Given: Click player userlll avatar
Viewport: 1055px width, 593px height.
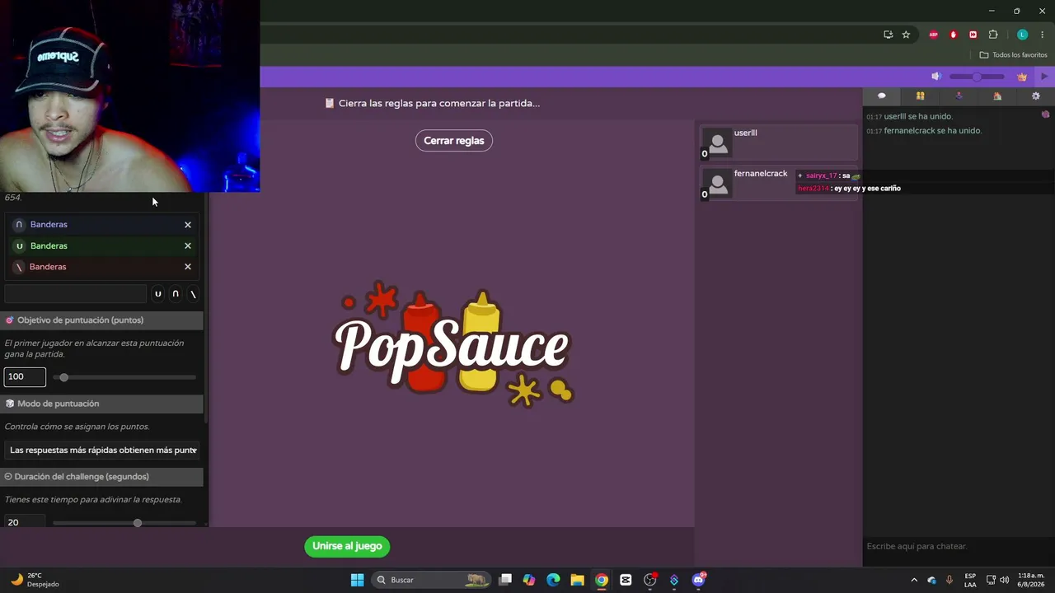Looking at the screenshot, I should tap(719, 142).
